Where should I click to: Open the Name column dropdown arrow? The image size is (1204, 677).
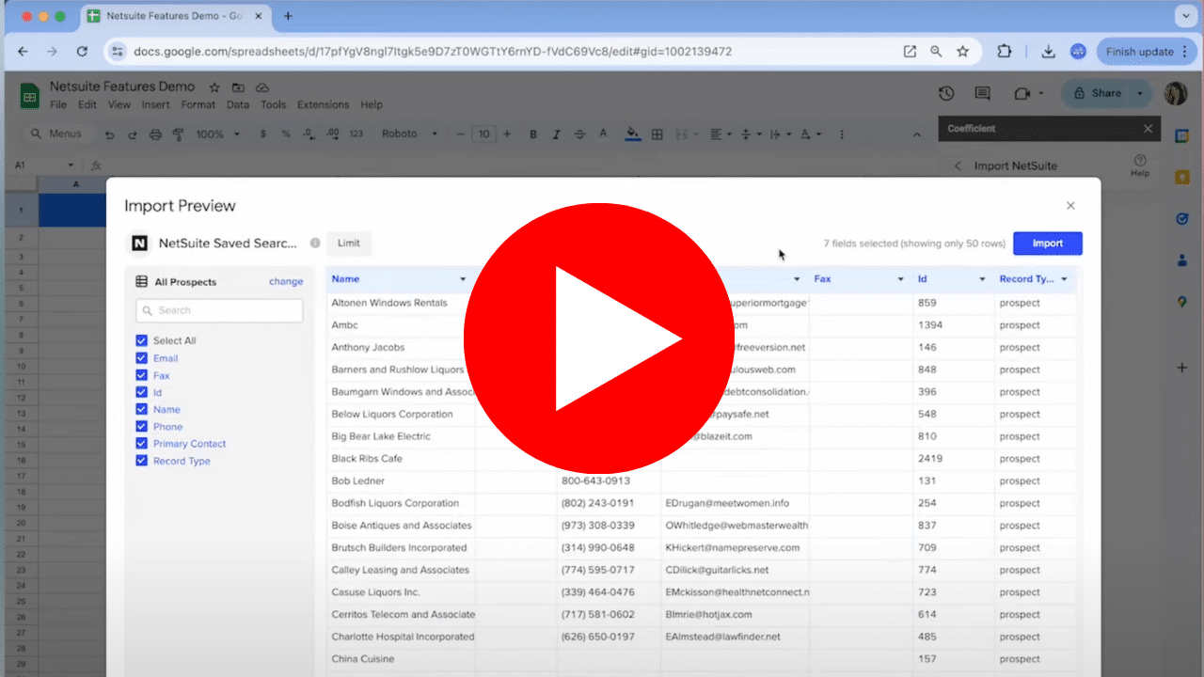click(x=463, y=279)
